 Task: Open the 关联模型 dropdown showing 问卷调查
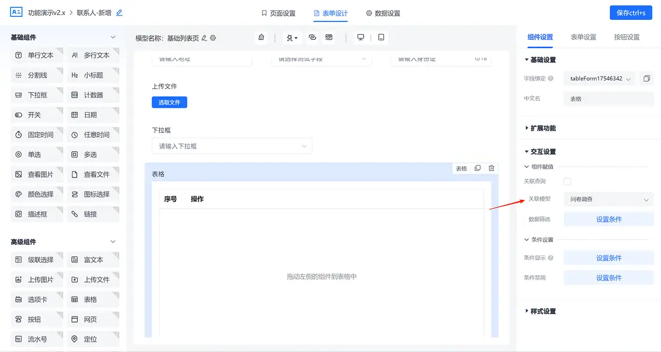pos(609,199)
